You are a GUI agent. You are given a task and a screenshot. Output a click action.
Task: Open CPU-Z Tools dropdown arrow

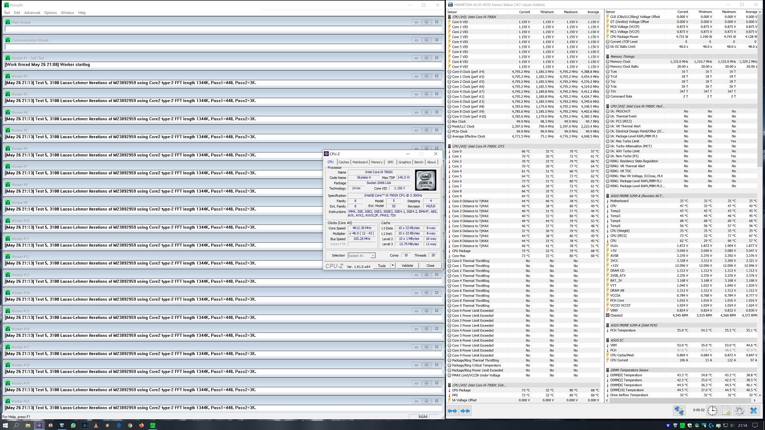coord(392,266)
